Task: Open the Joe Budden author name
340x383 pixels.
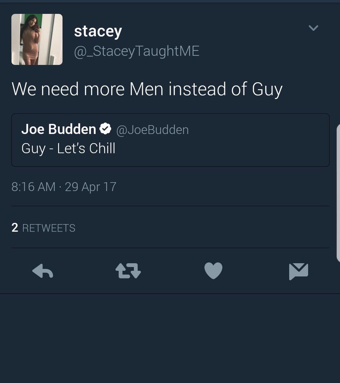Action: 59,129
